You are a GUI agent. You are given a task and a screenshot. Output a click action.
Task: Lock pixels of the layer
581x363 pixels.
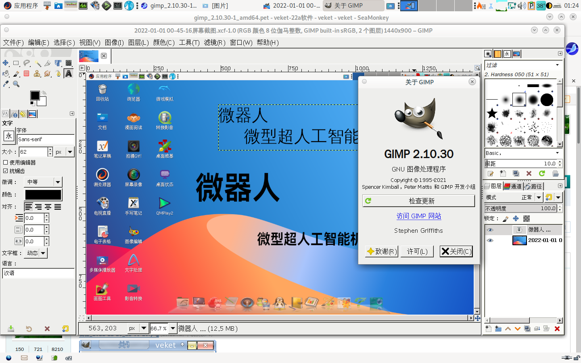506,219
